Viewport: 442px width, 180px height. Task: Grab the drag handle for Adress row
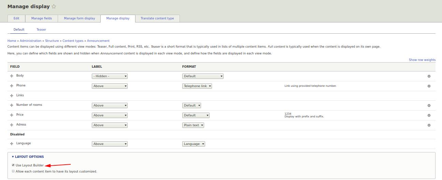click(x=12, y=125)
